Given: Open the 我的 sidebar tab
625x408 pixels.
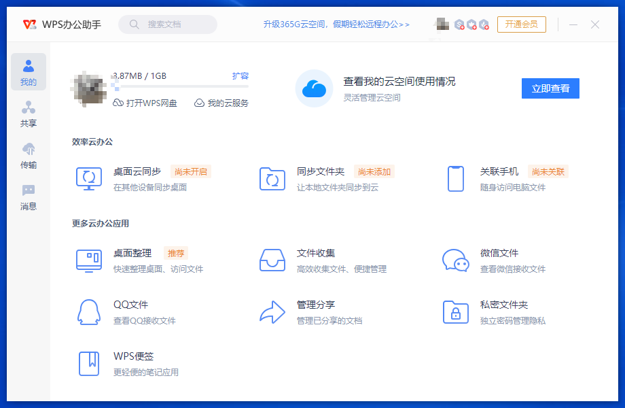Looking at the screenshot, I should pos(29,72).
